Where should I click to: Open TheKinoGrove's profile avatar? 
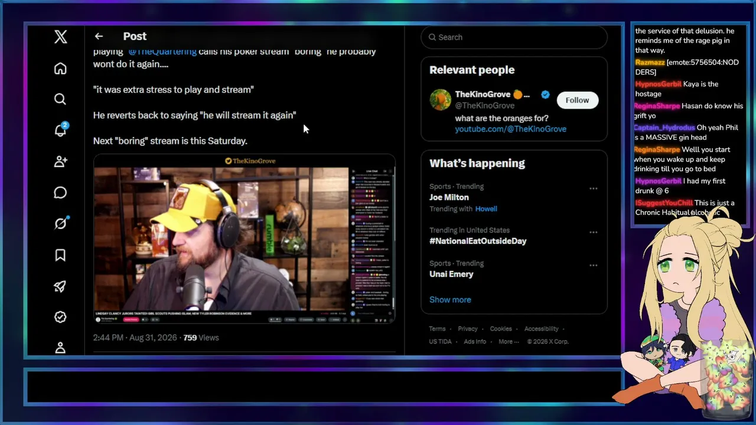pyautogui.click(x=440, y=100)
